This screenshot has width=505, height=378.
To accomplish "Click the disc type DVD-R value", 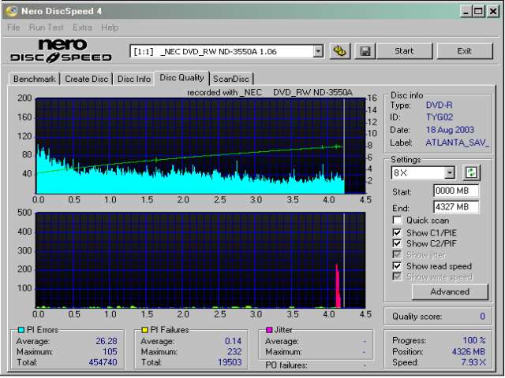I will 440,105.
